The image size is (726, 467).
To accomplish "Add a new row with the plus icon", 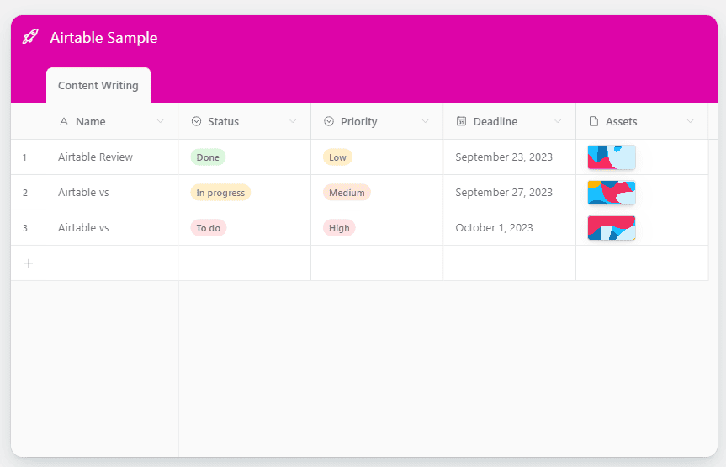I will [x=29, y=263].
